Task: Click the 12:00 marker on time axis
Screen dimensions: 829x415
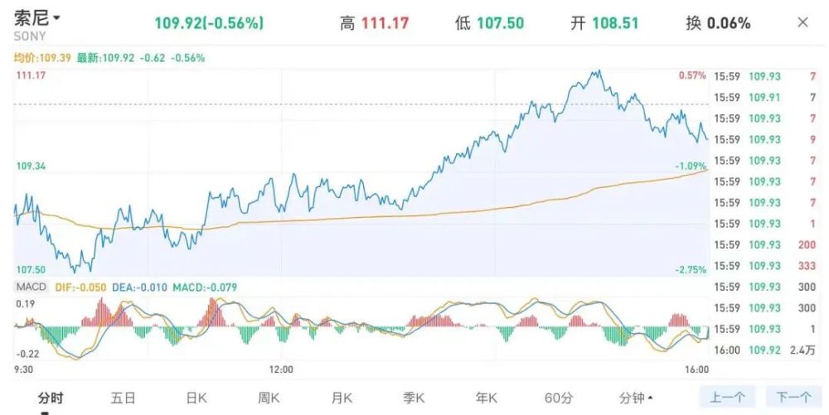Action: tap(282, 369)
